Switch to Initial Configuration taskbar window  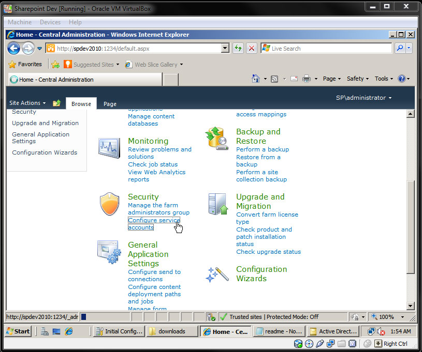pos(119,331)
